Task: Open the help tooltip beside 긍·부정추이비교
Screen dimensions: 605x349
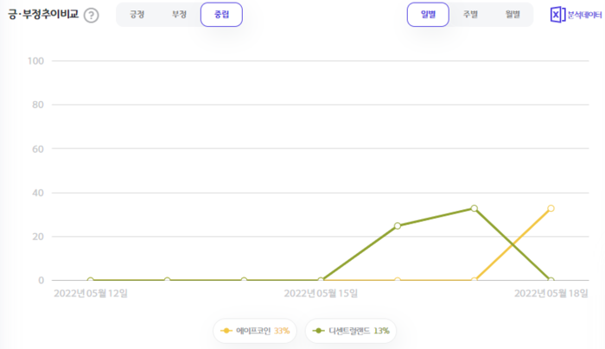Action: pos(91,16)
